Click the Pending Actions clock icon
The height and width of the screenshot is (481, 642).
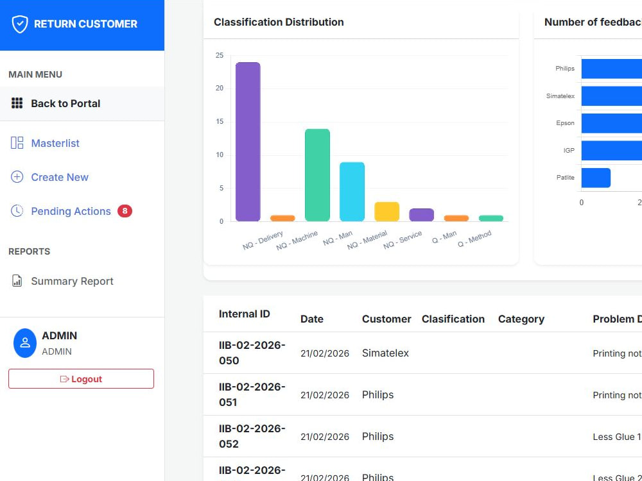tap(17, 210)
